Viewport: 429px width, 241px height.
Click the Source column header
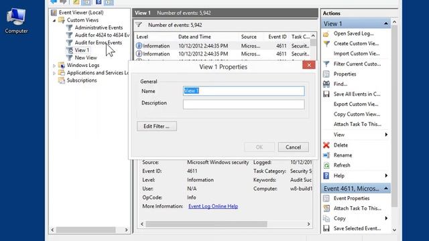249,37
